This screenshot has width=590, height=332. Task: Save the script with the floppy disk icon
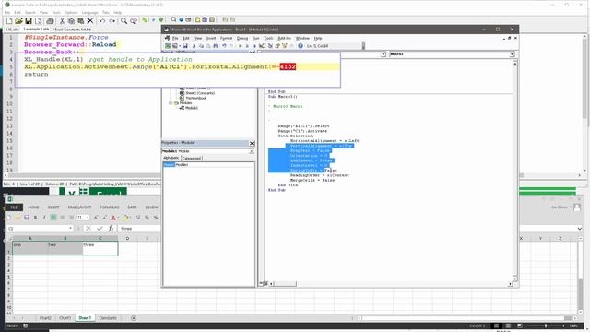[29, 21]
